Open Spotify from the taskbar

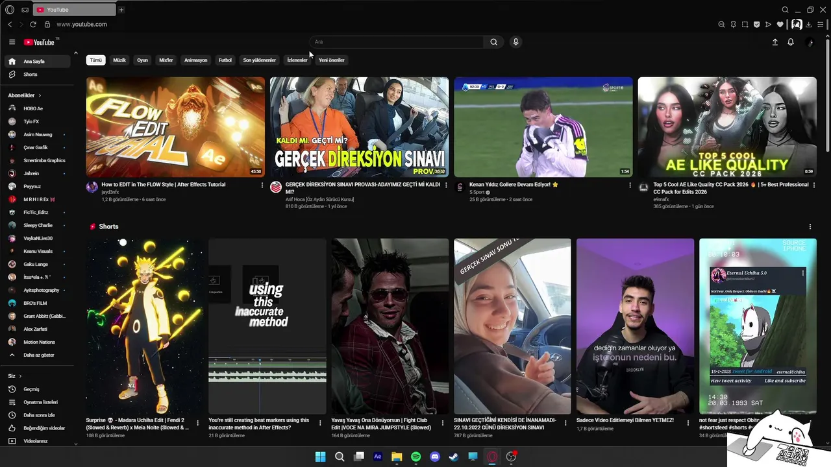(x=416, y=457)
